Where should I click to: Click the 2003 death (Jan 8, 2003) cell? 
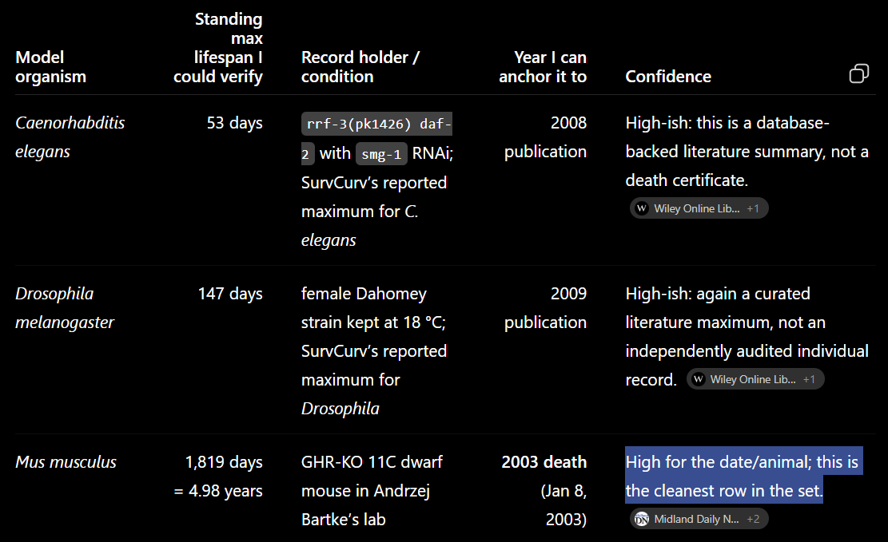click(x=544, y=491)
